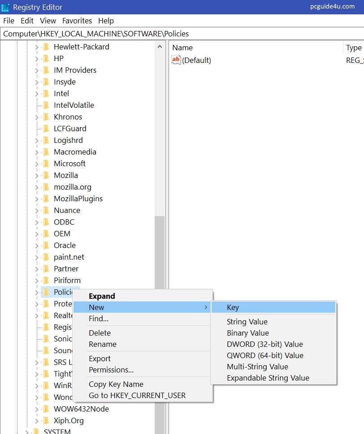
Task: Click Permissions... in context menu
Action: [111, 370]
